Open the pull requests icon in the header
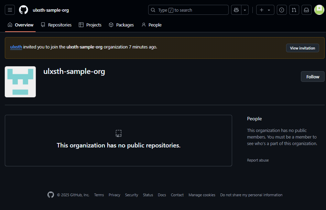Screen dimensions: 326x210 pyautogui.click(x=294, y=10)
